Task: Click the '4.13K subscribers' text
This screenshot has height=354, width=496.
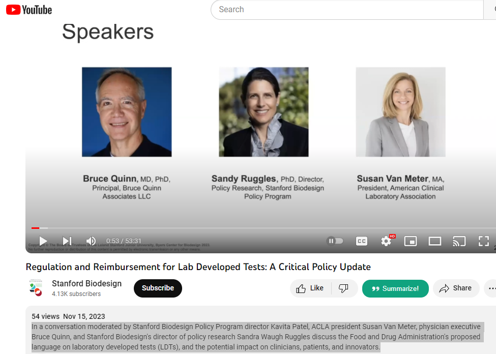Action: click(76, 294)
